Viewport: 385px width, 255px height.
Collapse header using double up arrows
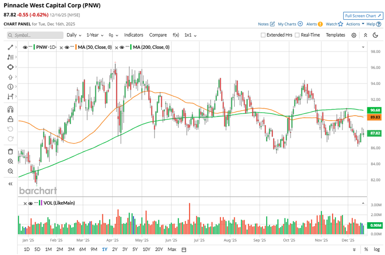coord(365,35)
